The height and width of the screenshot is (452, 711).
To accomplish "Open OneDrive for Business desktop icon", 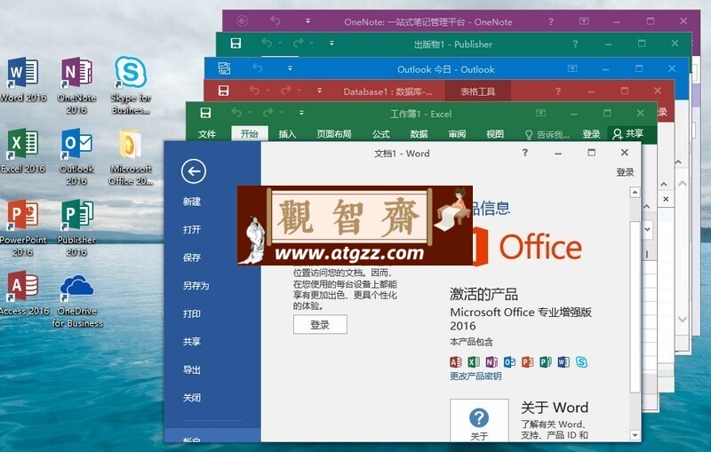I will [x=76, y=299].
